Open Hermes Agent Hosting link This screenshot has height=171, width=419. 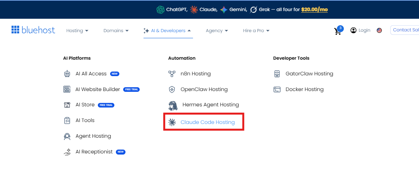pyautogui.click(x=211, y=105)
